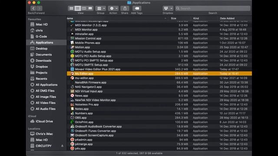This screenshot has width=278, height=156.
Task: Select All Applications smart folder
Action: 46,85
